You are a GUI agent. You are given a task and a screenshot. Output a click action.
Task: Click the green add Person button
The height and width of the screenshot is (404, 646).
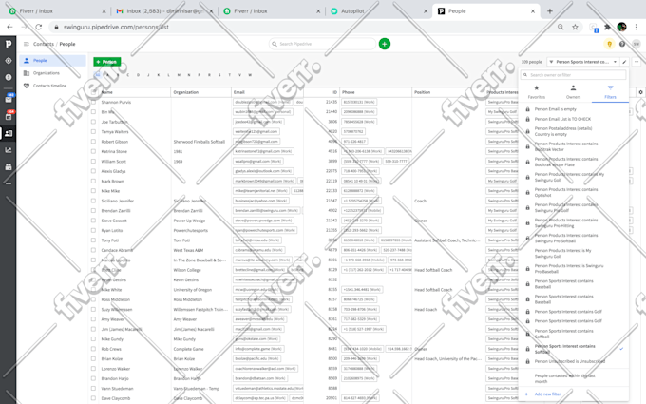coord(107,62)
